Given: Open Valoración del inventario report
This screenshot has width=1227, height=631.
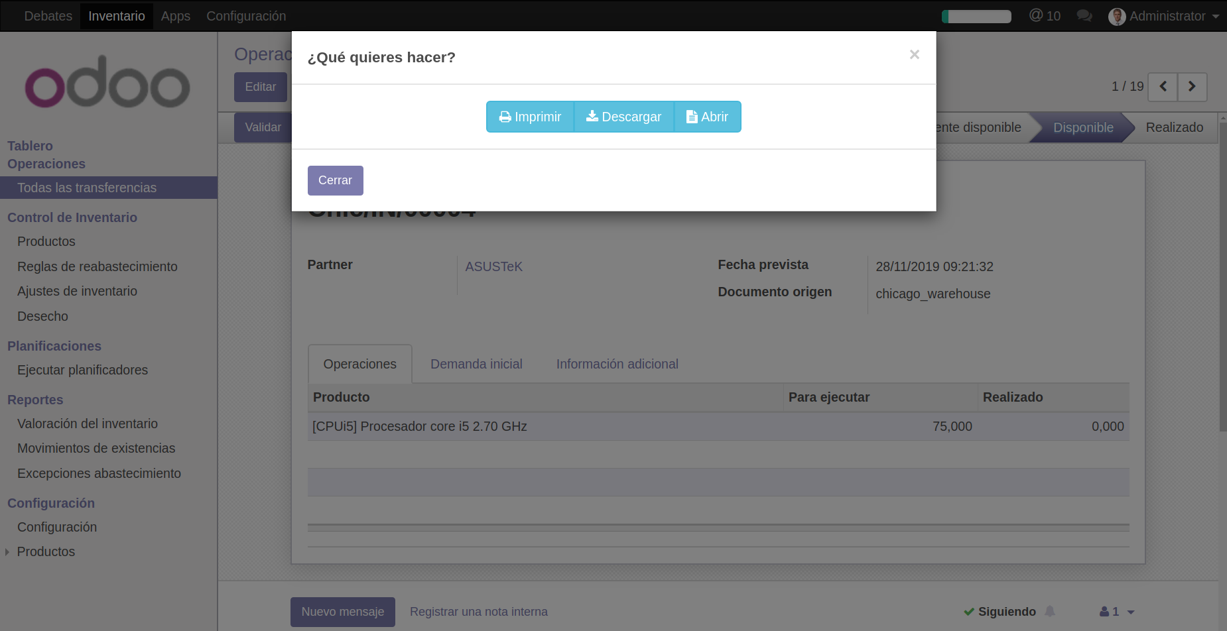Looking at the screenshot, I should tap(88, 424).
